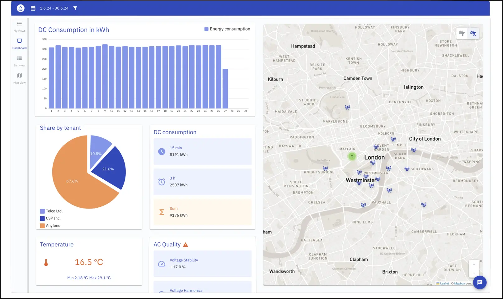This screenshot has width=503, height=299.
Task: Toggle the crossed-out map filter button
Action: click(473, 34)
